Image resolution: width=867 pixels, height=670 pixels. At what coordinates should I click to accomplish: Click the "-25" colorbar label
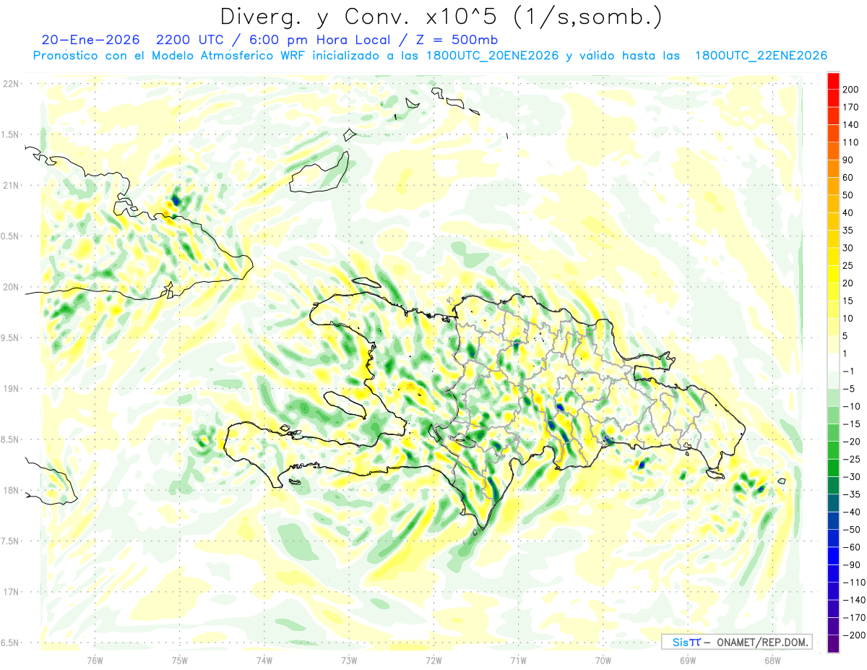(x=850, y=460)
